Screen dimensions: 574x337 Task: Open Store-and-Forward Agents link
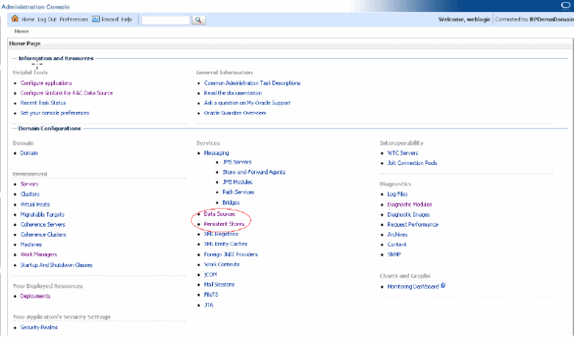254,172
